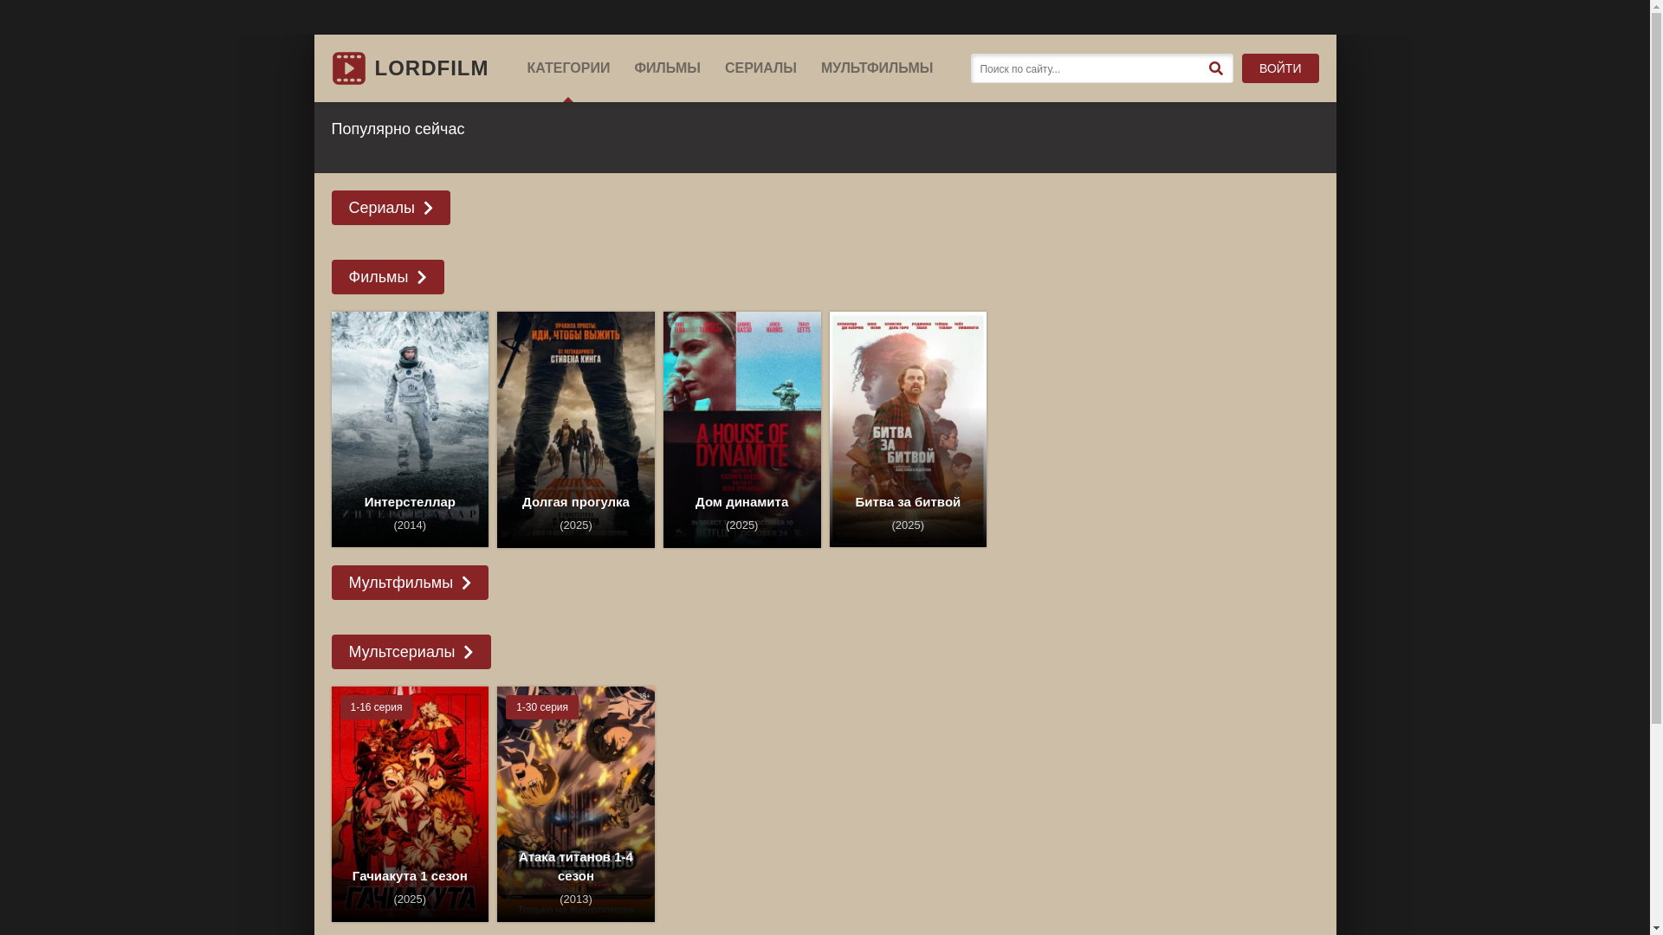Image resolution: width=1663 pixels, height=935 pixels.
Task: Open the Категории menu
Action: pyautogui.click(x=568, y=68)
